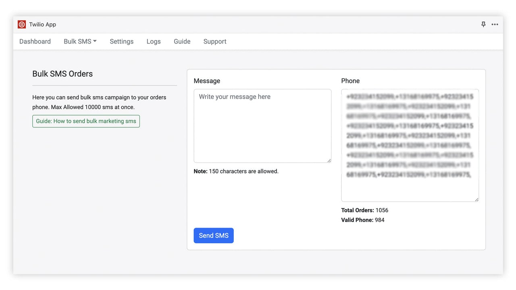Open the three-dot more options menu
This screenshot has height=290, width=516.
495,25
